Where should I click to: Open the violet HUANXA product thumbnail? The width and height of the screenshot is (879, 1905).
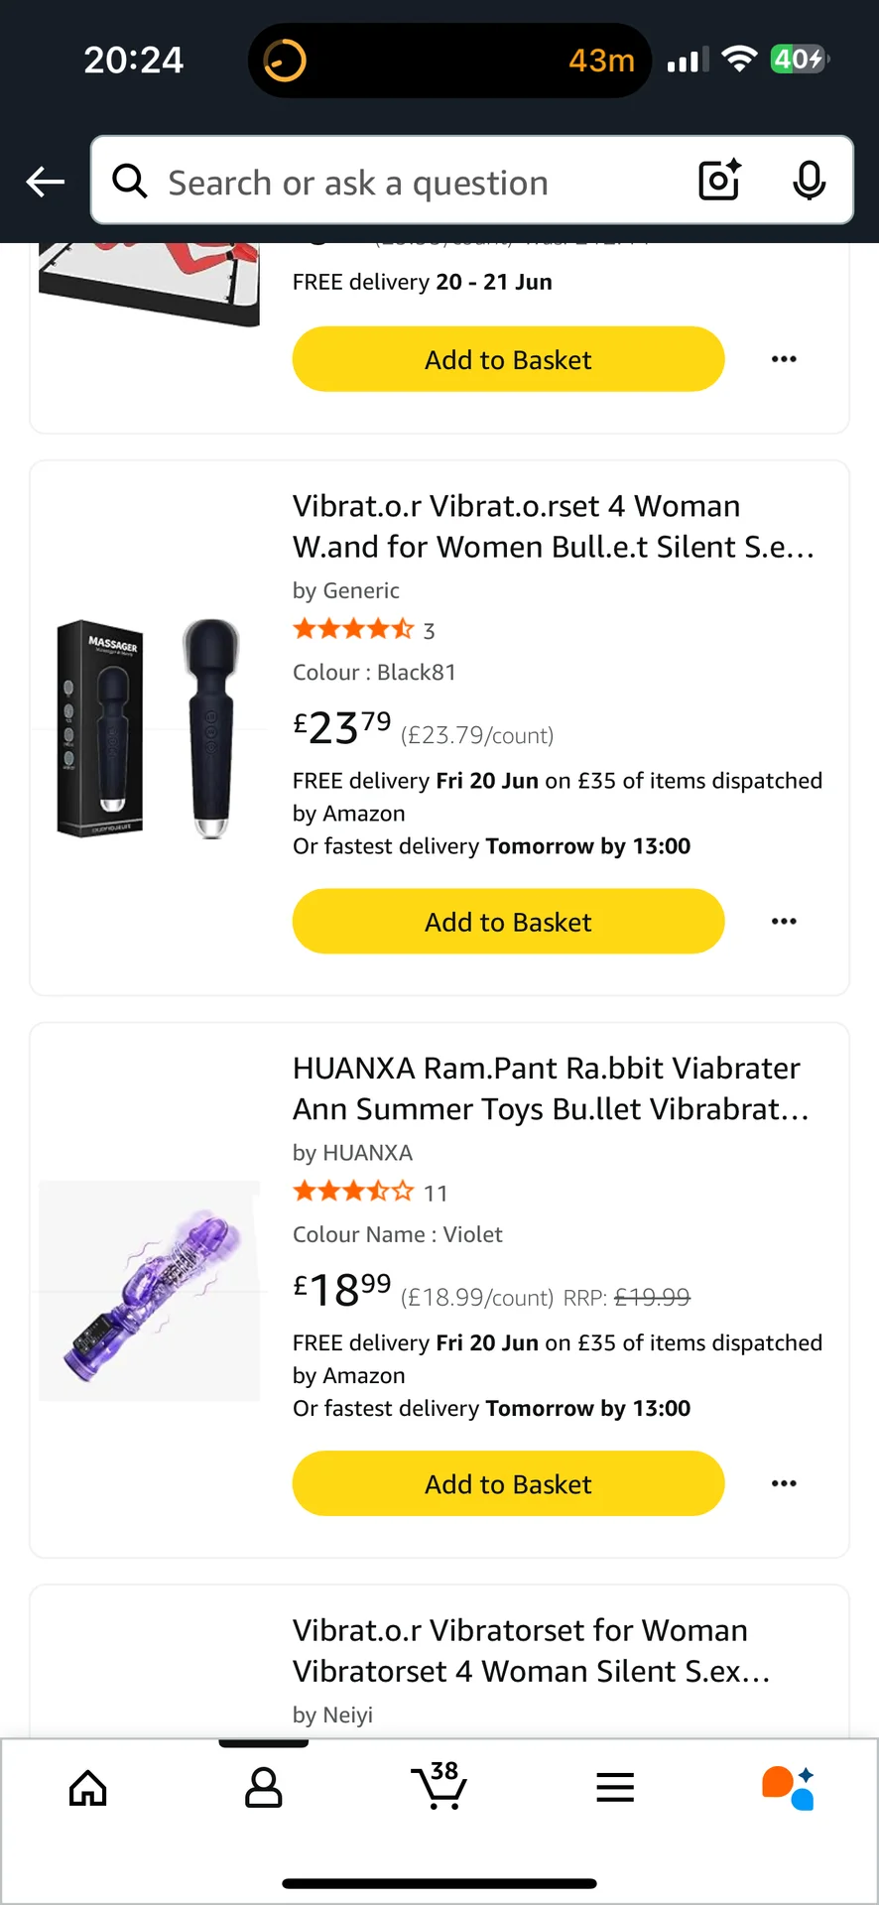[x=149, y=1291]
